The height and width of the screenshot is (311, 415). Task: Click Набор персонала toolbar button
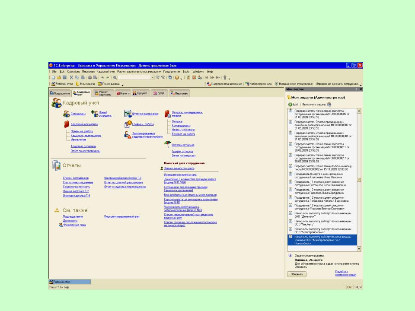[258, 84]
